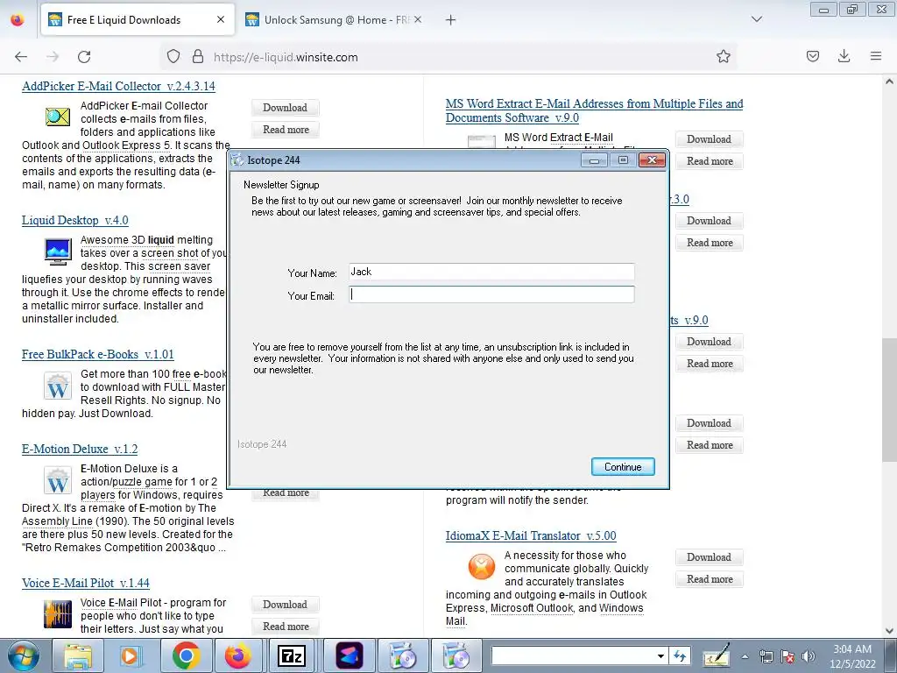Read more about AddPicker E-Mail Collector
This screenshot has height=673, width=897.
pos(286,130)
